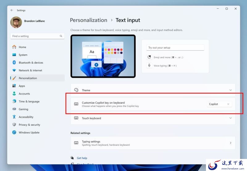Click the Time & language globe icon

tap(14, 101)
